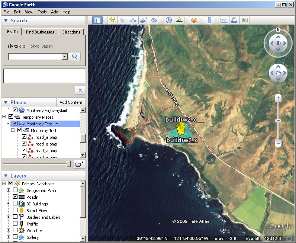296x243 pixels.
Task: Uncheck the Monterey Highway.kml checkbox
Action: pyautogui.click(x=15, y=110)
